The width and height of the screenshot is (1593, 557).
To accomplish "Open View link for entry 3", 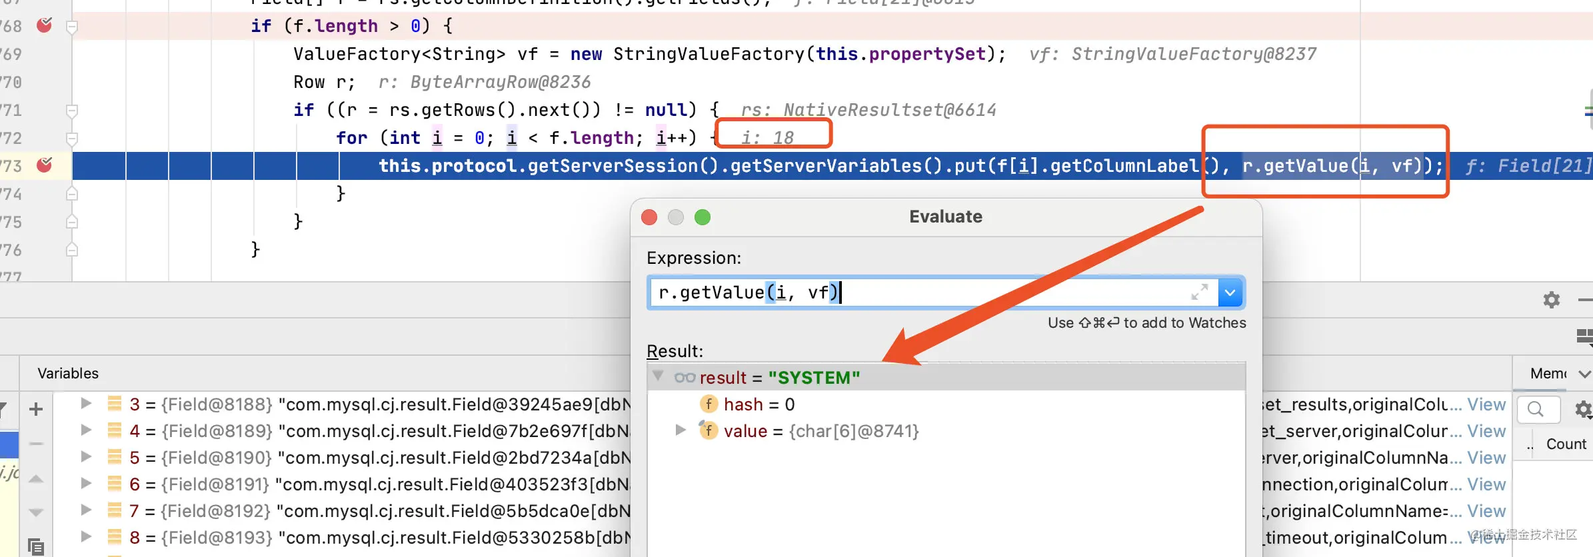I will click(1486, 404).
